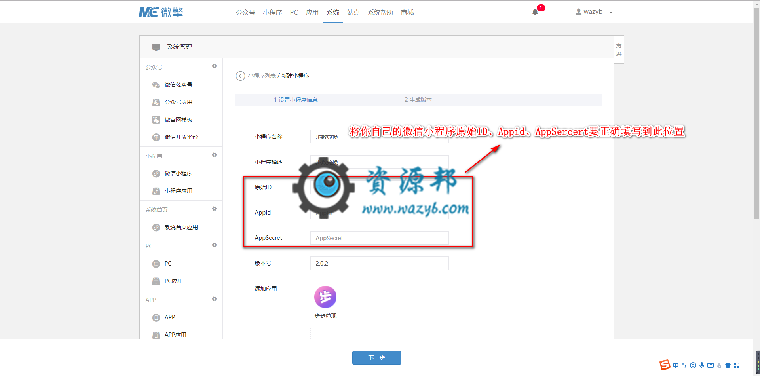Open 系统首页应用 in the sidebar
This screenshot has width=760, height=376.
pos(181,227)
